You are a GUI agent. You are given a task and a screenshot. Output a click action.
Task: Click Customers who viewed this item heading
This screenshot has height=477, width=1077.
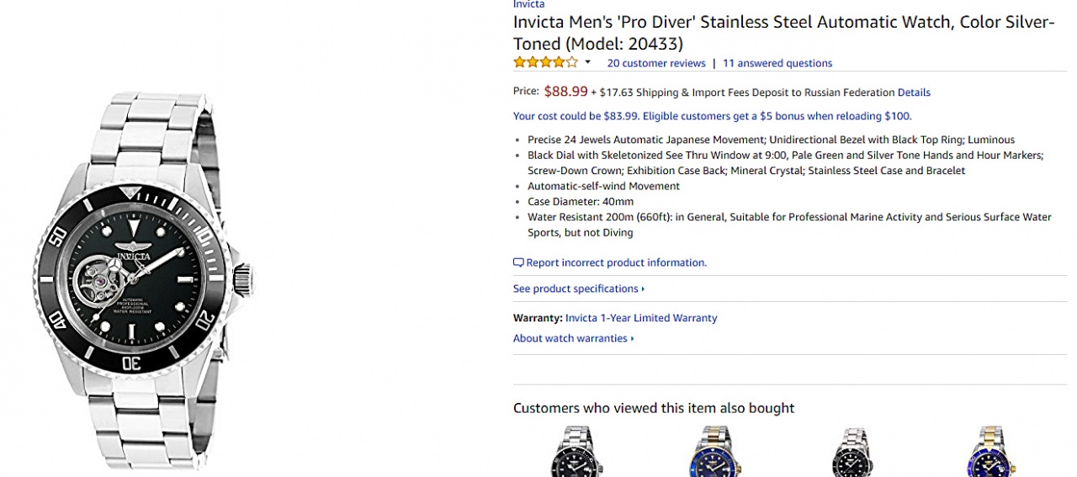coord(654,408)
